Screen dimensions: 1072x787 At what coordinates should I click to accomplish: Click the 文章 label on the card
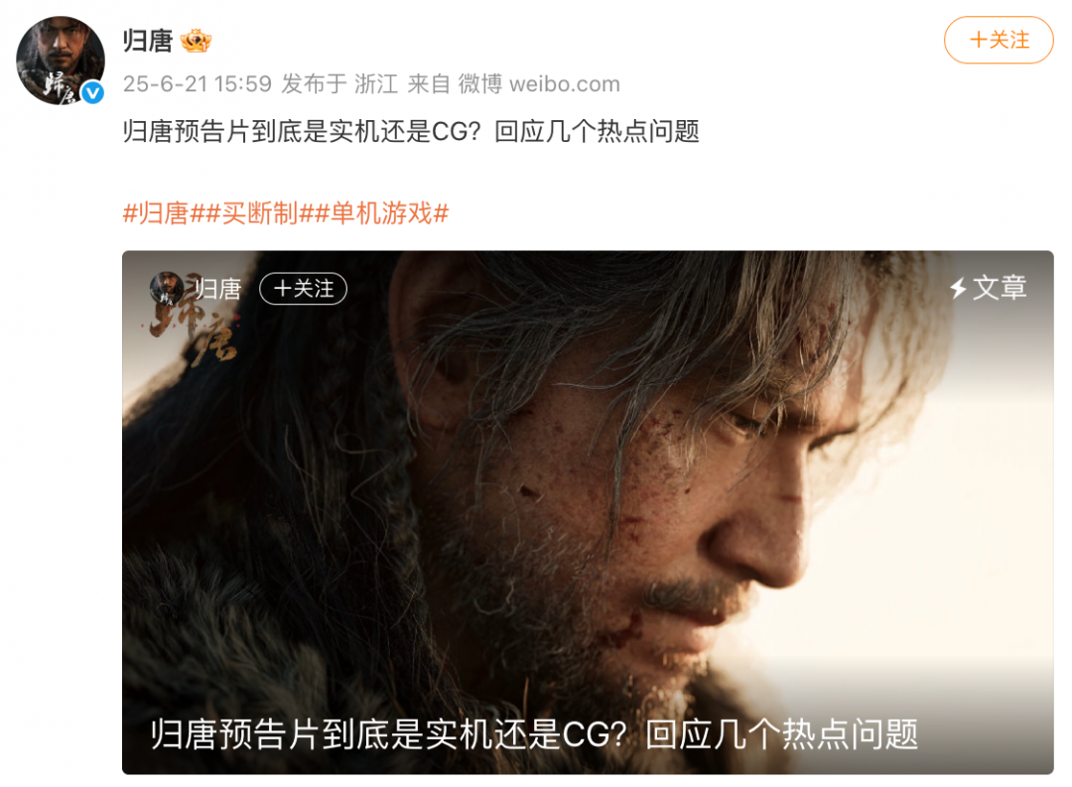1000,288
